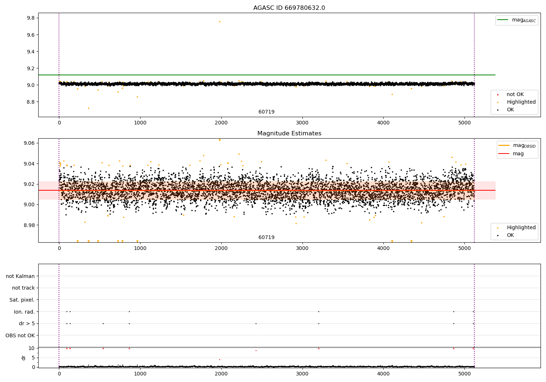
Task: Click the 'Magnitude Estimates' subplot title
Action: coord(289,134)
